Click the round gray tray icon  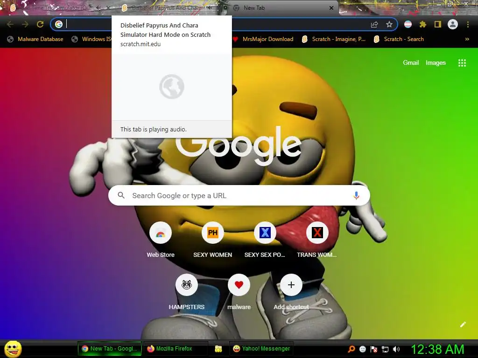362,349
